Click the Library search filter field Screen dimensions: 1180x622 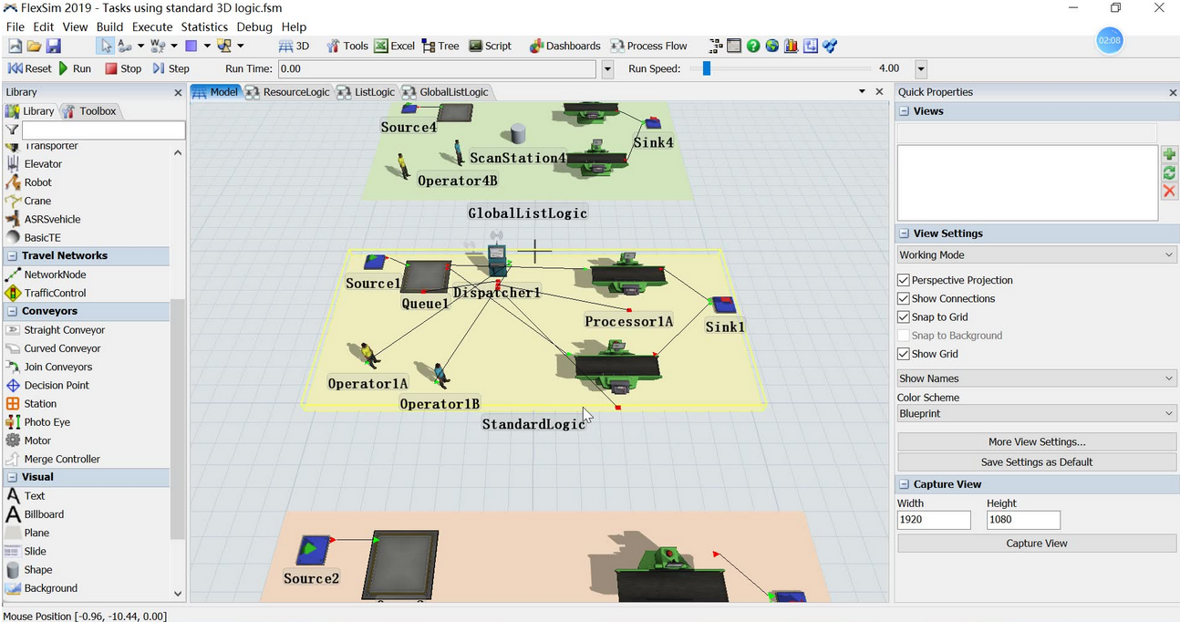(103, 130)
